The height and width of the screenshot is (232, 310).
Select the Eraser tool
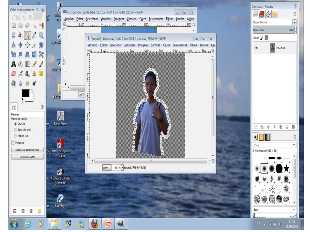click(14, 73)
